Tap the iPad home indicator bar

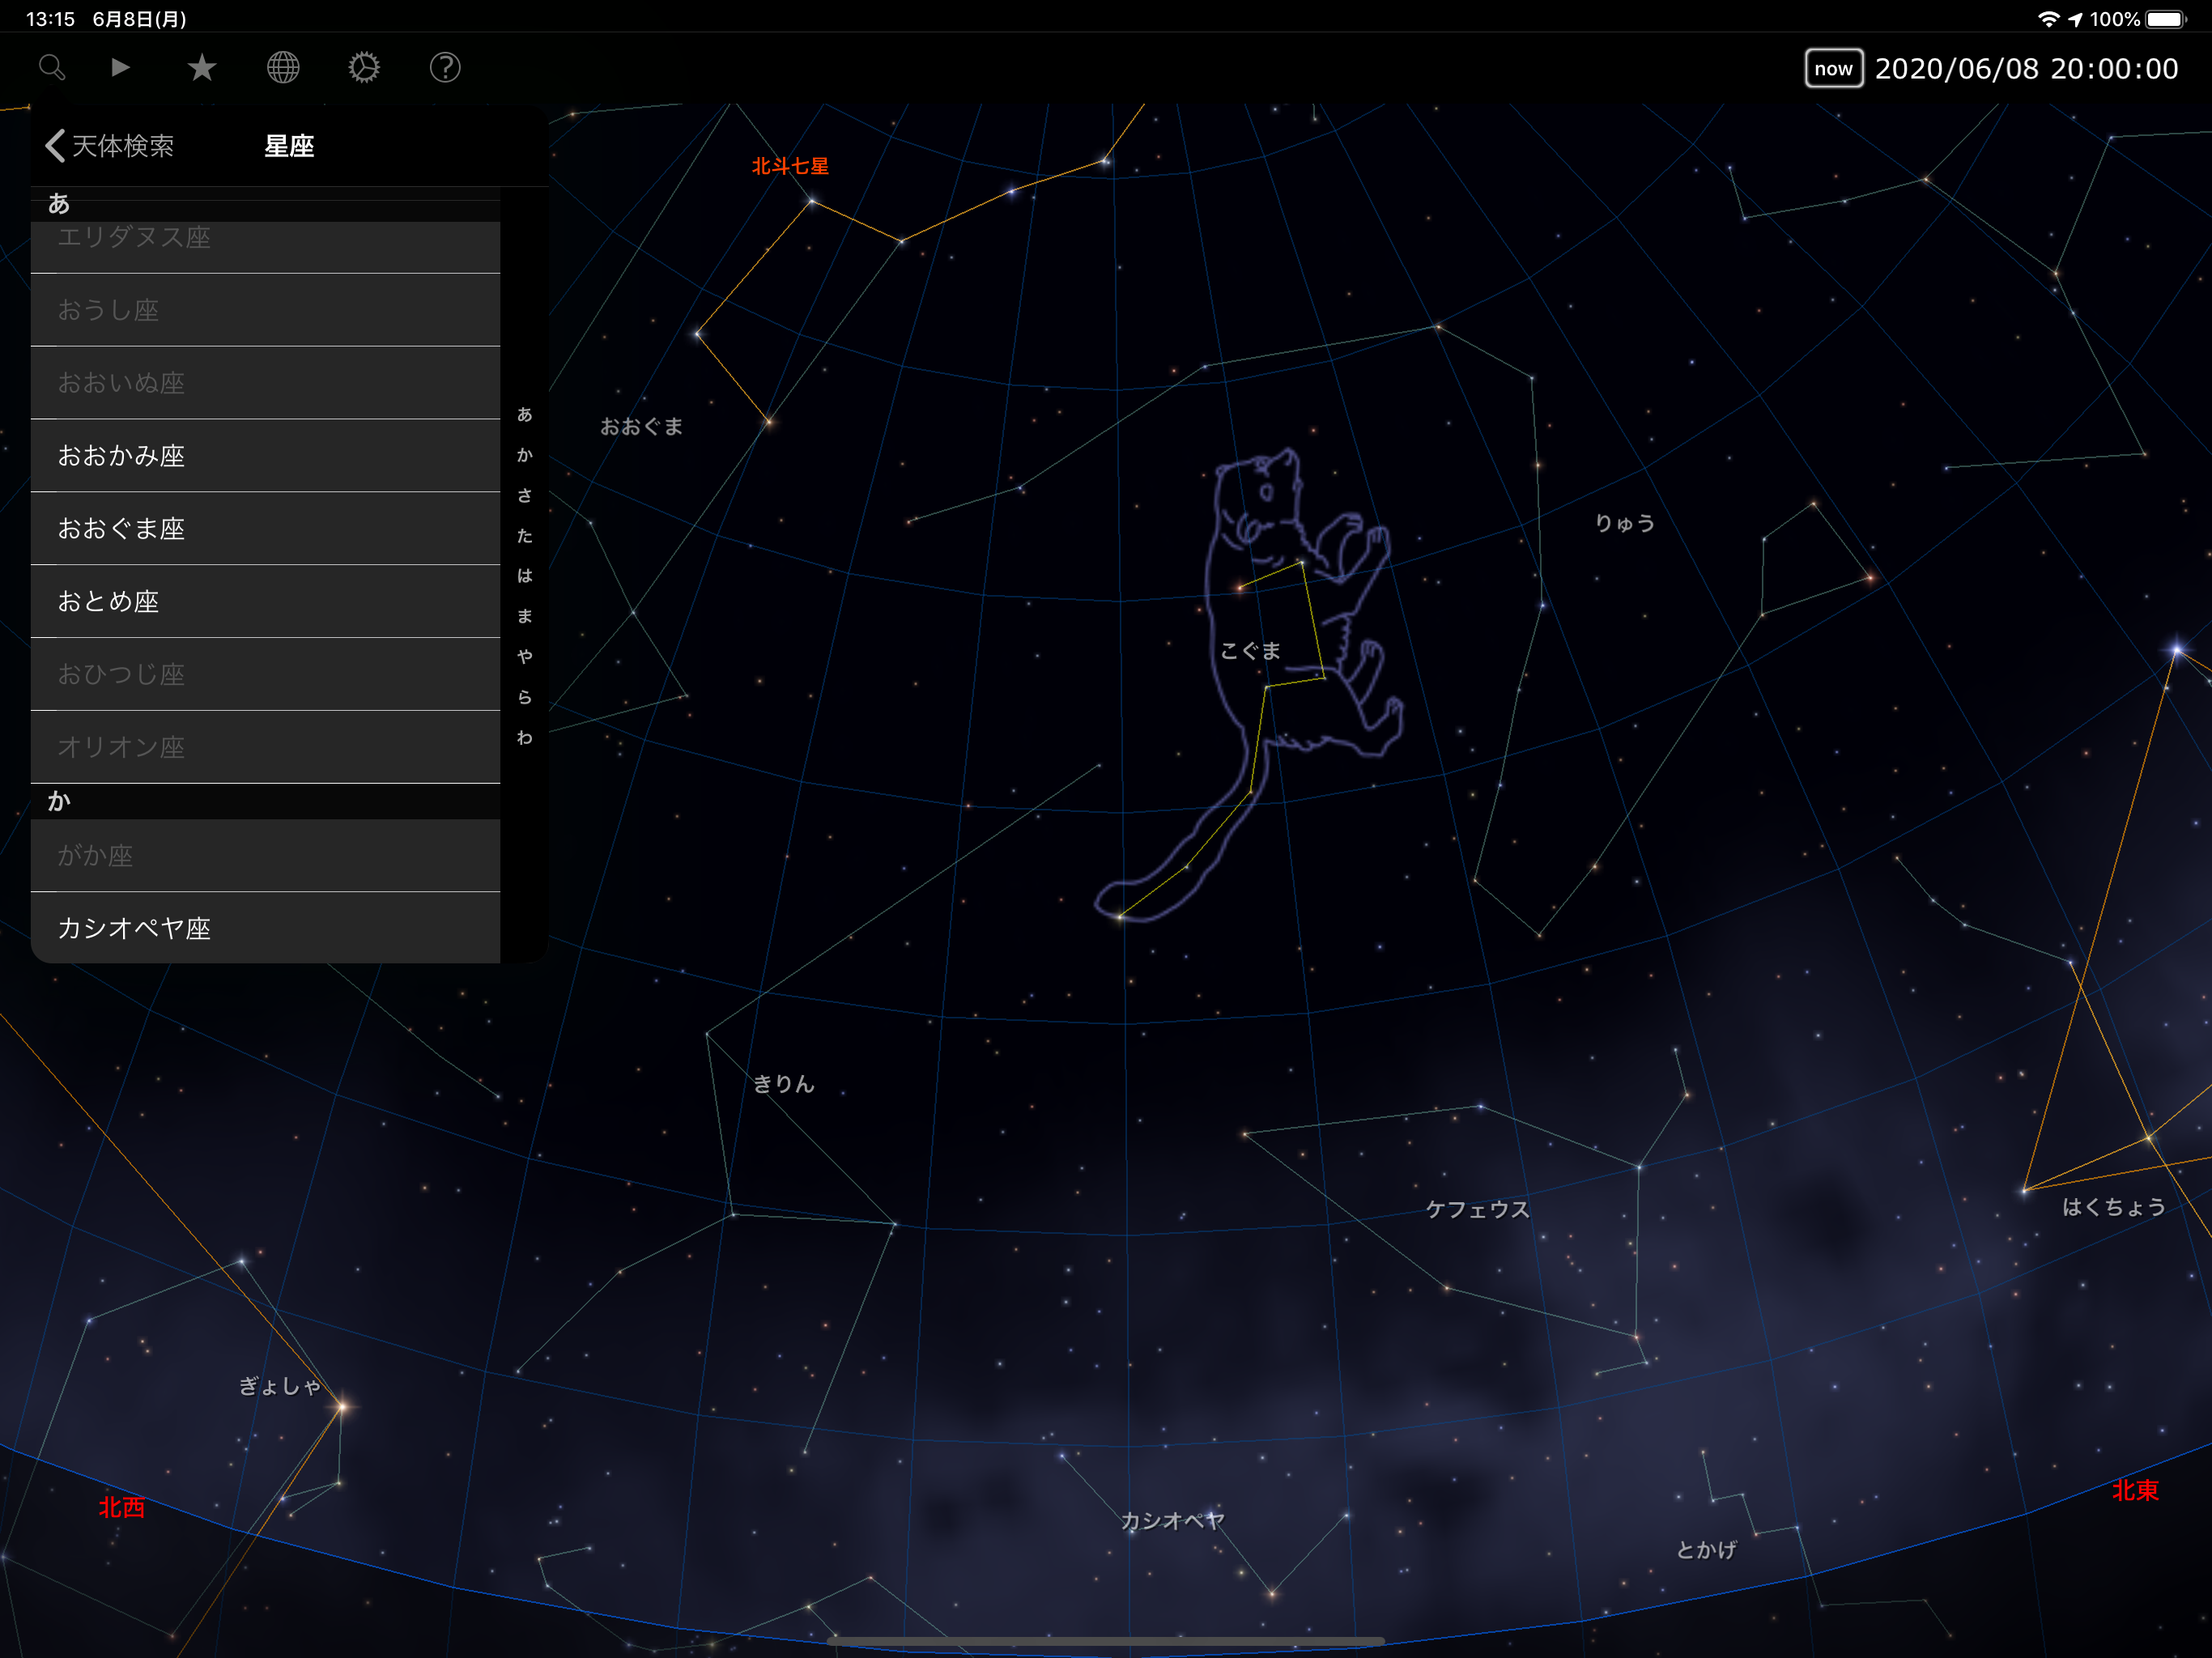pos(1106,1641)
